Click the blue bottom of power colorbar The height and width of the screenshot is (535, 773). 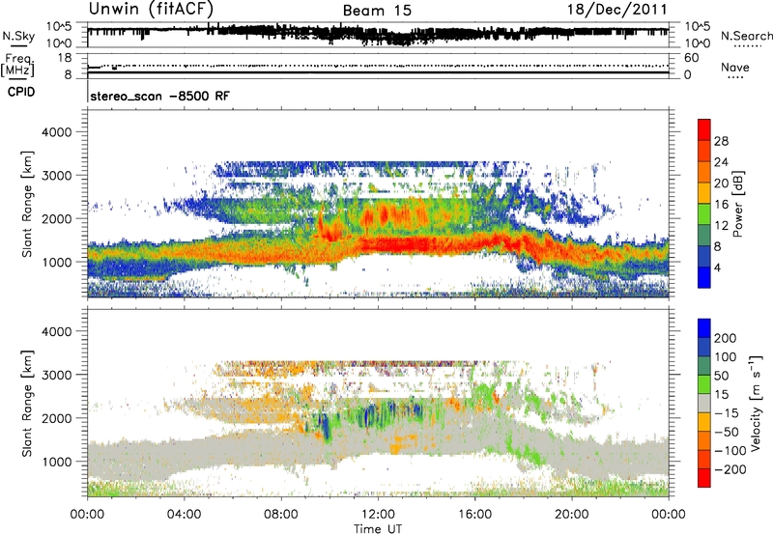(704, 277)
